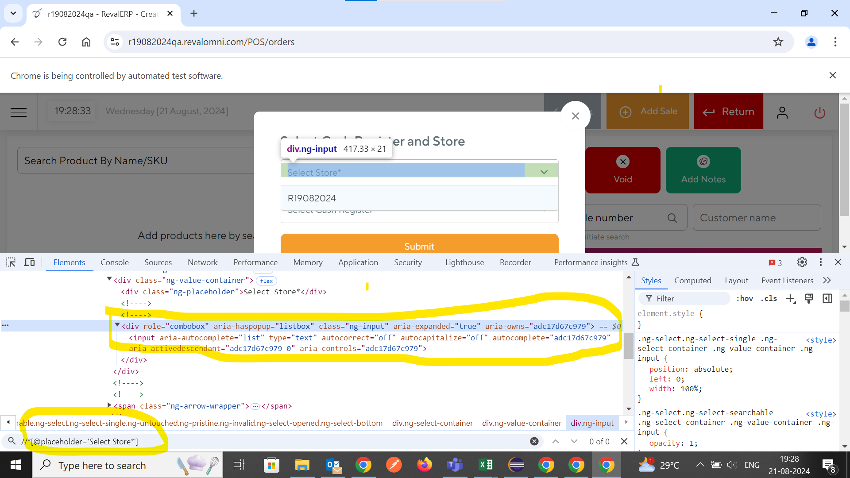Toggle device toolbar icon in DevTools
The image size is (850, 478).
29,262
